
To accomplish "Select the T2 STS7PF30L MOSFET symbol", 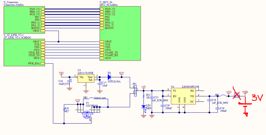I will [87, 115].
